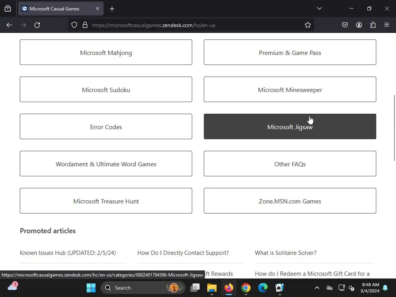Open the network status tray icon
Screen dimensions: 396x297
(342, 288)
